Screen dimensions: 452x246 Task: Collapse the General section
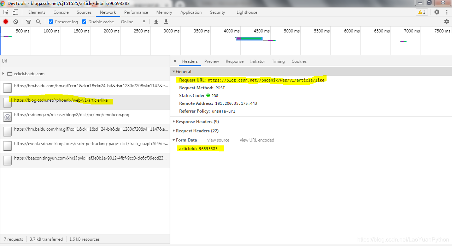174,71
